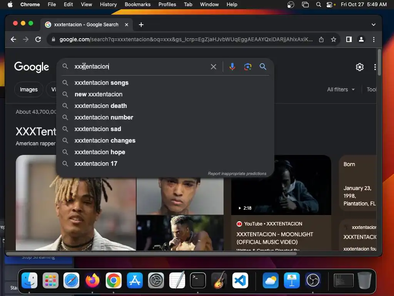Select suggestion xxxtentacion songs

click(165, 83)
